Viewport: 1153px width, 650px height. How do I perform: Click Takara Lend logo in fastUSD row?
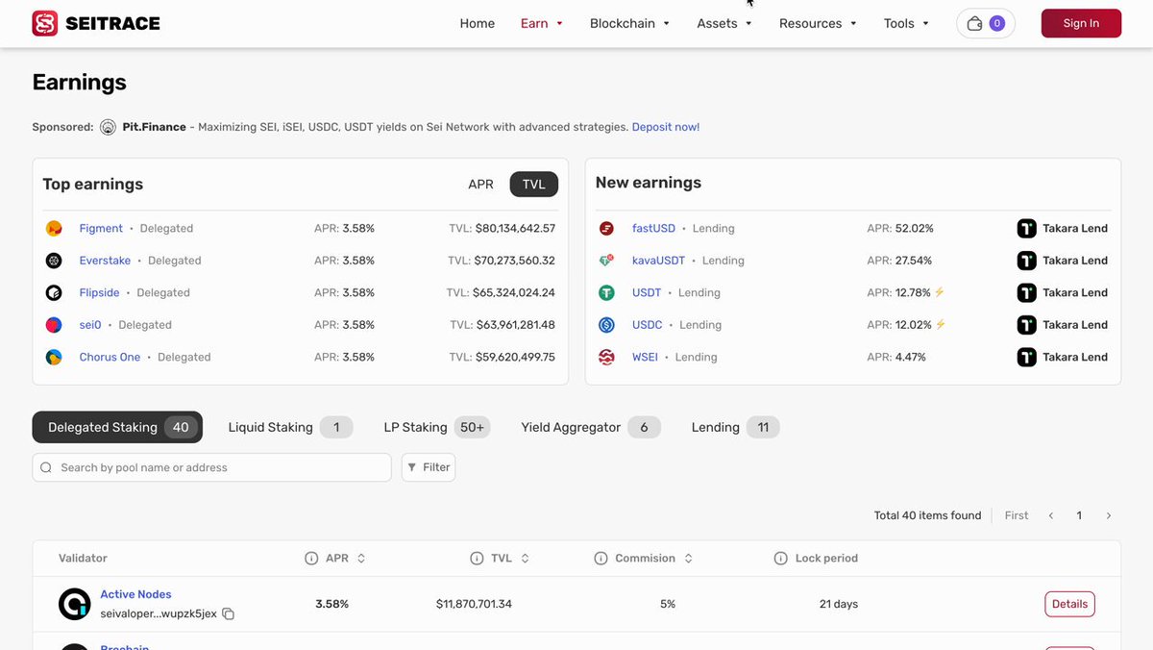click(x=1026, y=229)
